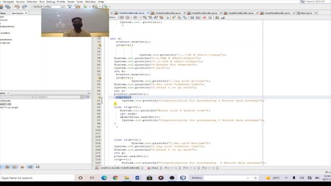Click the Clean and Build Project icon
331x186 pixels.
(78, 7)
